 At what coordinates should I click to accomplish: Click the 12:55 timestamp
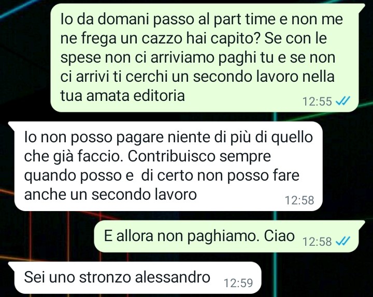(317, 101)
